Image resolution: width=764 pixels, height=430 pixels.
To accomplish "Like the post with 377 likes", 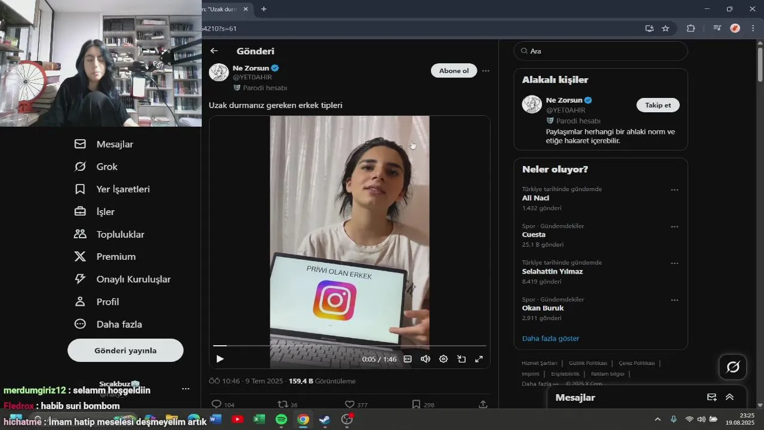I will [x=350, y=404].
